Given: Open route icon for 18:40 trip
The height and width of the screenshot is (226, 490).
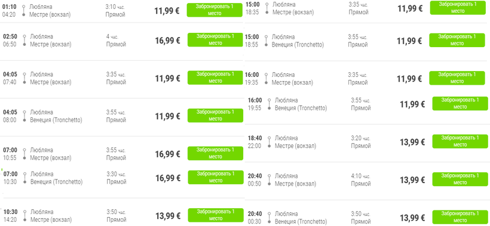Looking at the screenshot, I should pyautogui.click(x=268, y=142).
